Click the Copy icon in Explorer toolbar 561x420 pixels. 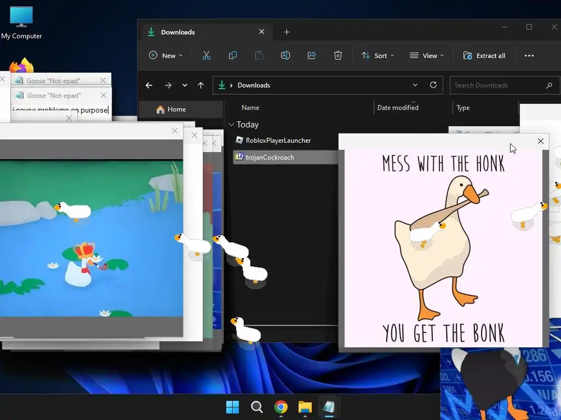coord(232,55)
